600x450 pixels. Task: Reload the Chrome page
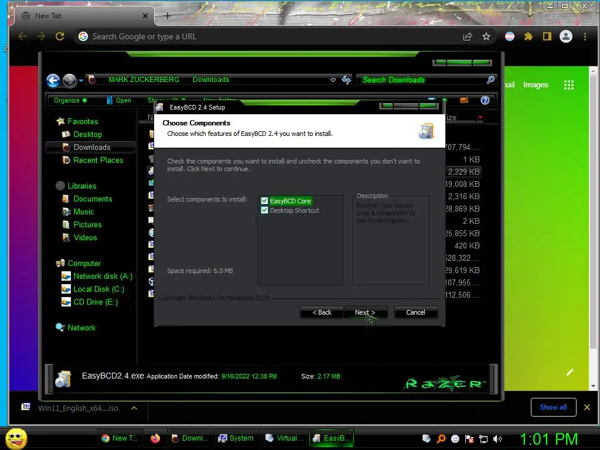pyautogui.click(x=59, y=36)
